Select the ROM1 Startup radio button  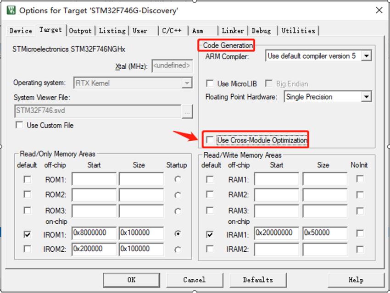click(x=178, y=179)
